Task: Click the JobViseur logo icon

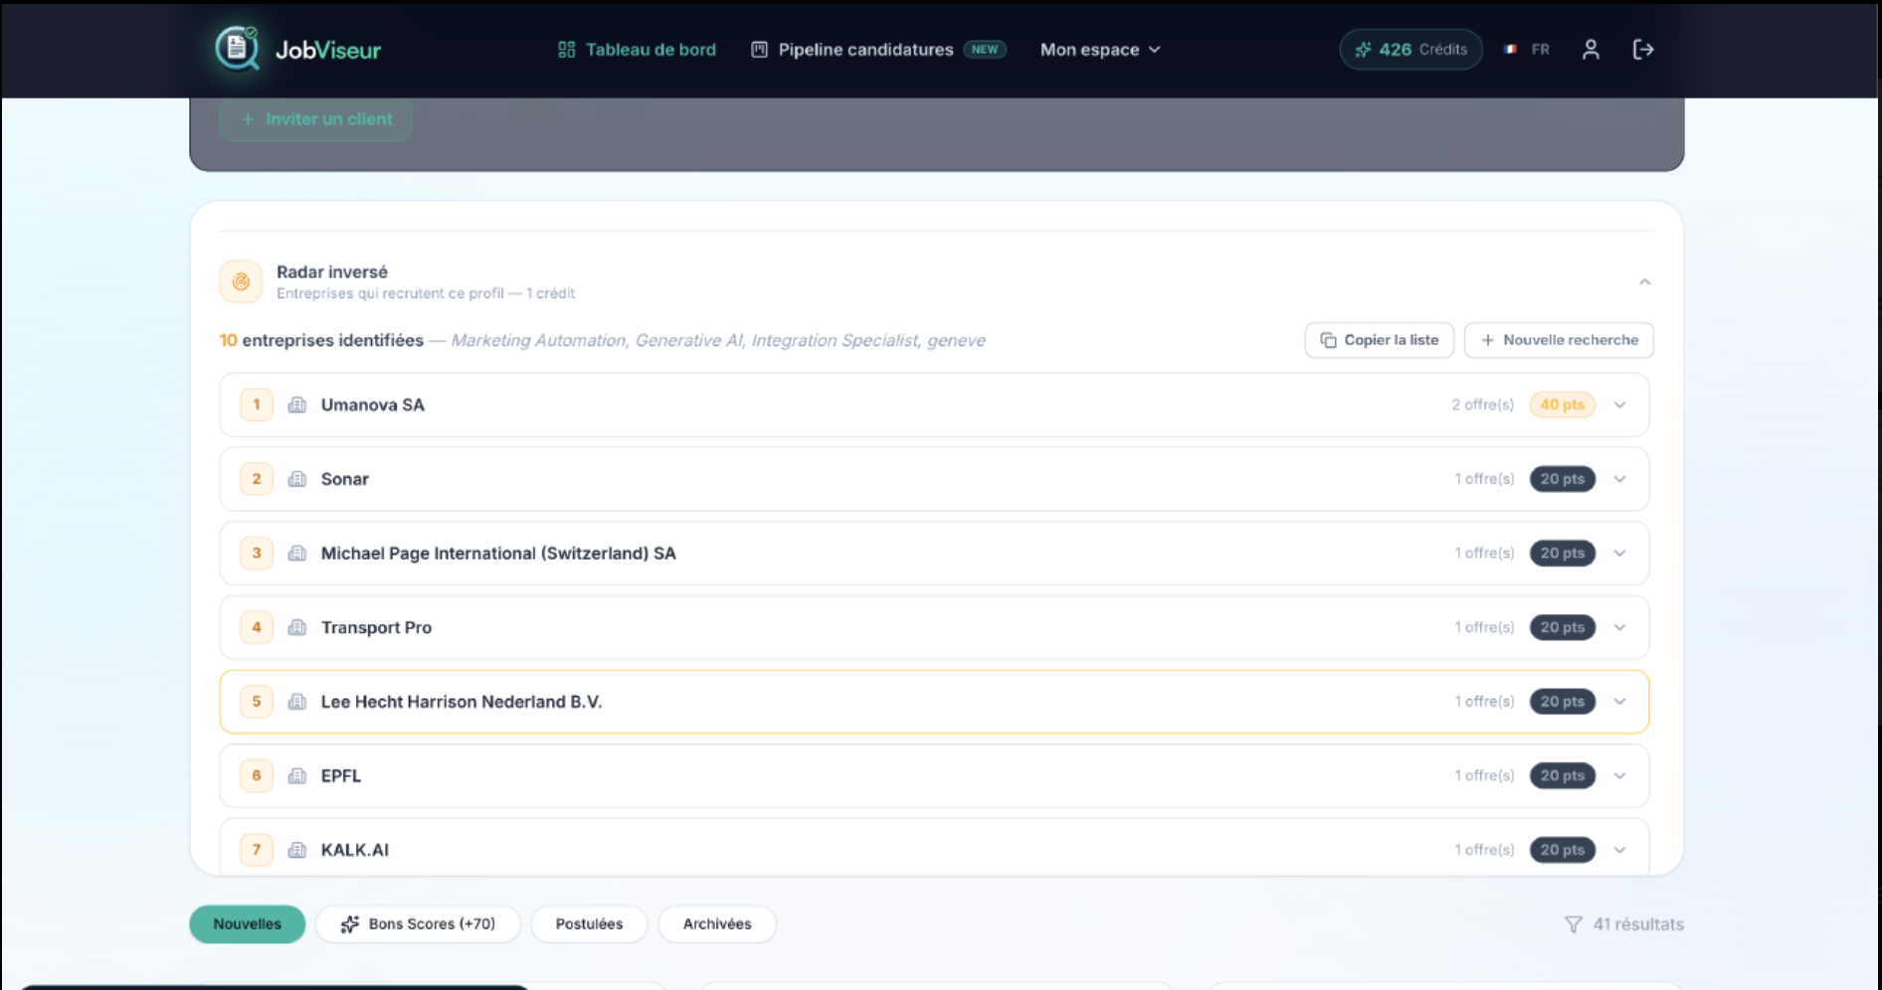Action: [x=238, y=48]
